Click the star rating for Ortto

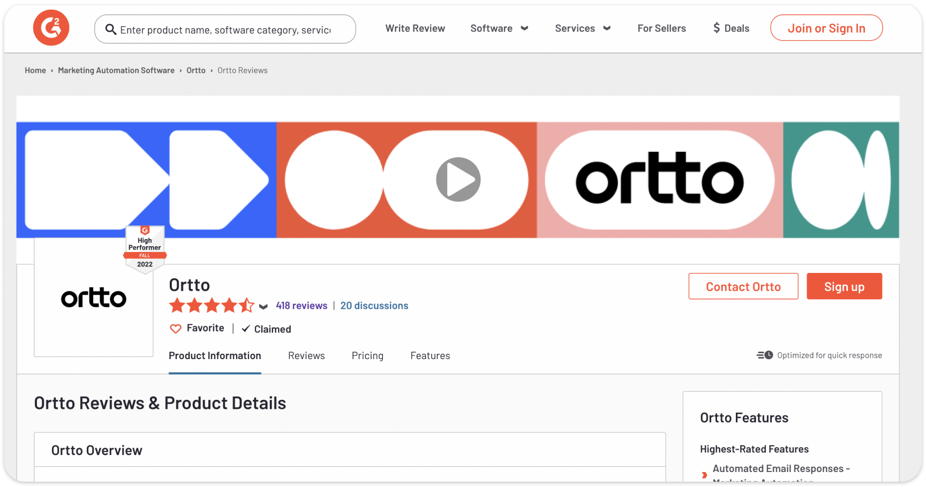[212, 306]
